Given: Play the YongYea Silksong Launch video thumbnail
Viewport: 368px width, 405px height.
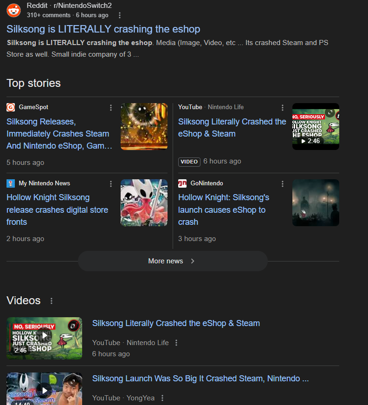Looking at the screenshot, I should pyautogui.click(x=45, y=389).
